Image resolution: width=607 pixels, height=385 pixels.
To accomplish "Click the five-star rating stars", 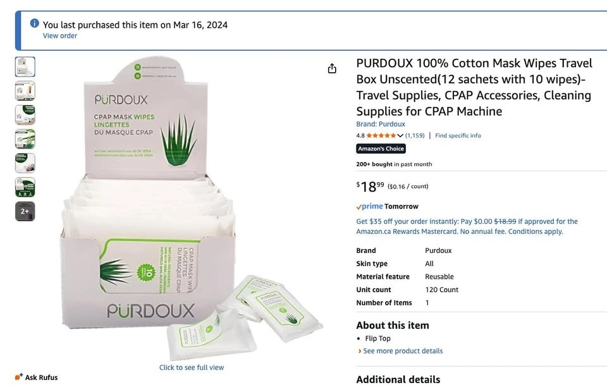I will click(381, 135).
